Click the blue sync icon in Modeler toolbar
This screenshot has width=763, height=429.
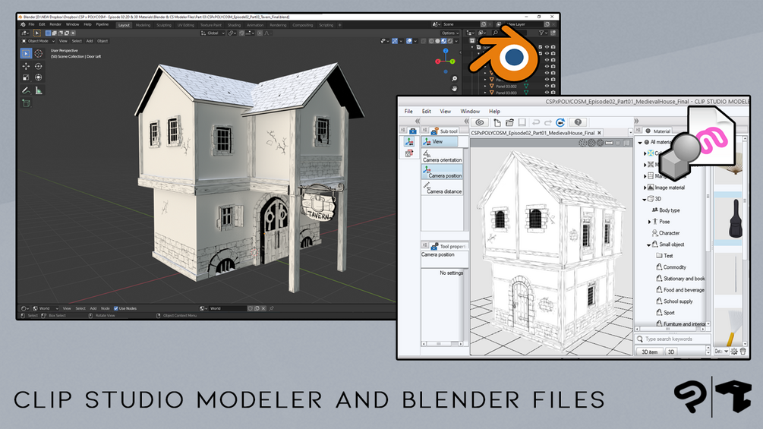click(560, 122)
